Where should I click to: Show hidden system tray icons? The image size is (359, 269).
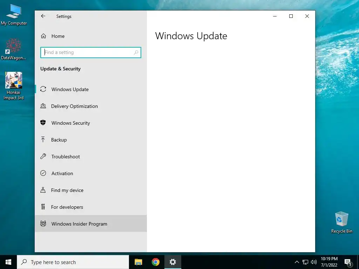click(x=297, y=262)
